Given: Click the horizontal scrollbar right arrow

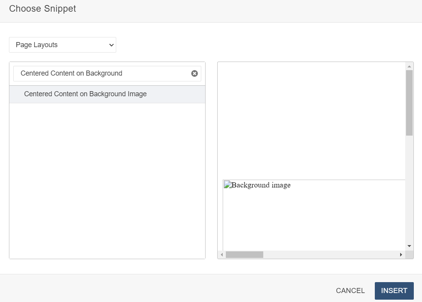Looking at the screenshot, I should (x=401, y=254).
